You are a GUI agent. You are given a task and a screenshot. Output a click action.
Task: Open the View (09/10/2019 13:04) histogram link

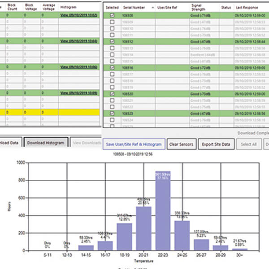click(78, 41)
